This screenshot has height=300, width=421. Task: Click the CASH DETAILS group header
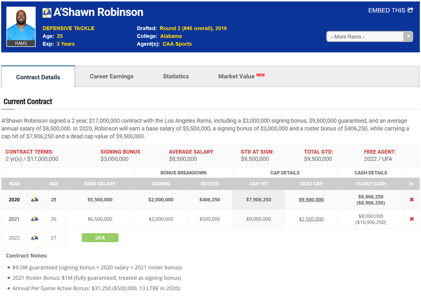[x=371, y=173]
